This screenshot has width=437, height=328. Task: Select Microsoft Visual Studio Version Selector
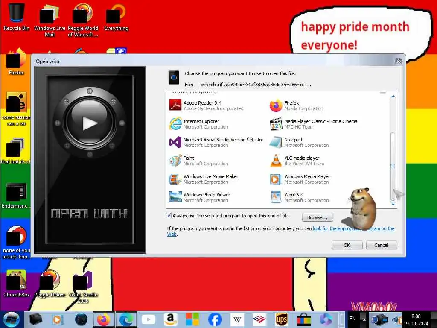click(x=216, y=142)
